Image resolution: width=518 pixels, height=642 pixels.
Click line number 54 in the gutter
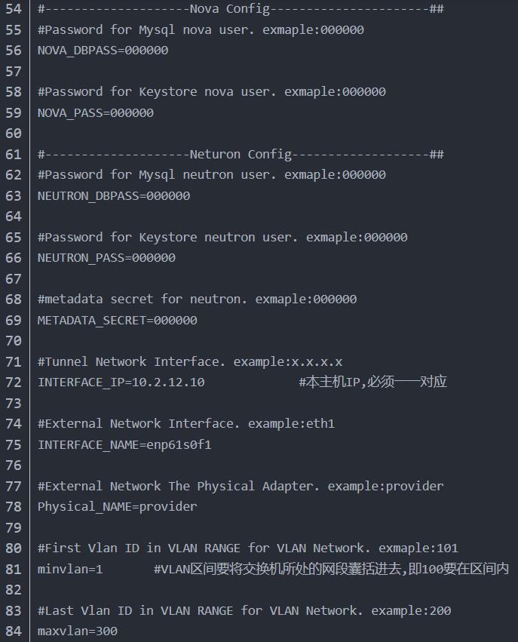coord(14,9)
